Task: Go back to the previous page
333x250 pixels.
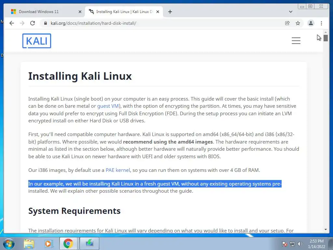Action: tap(12, 23)
